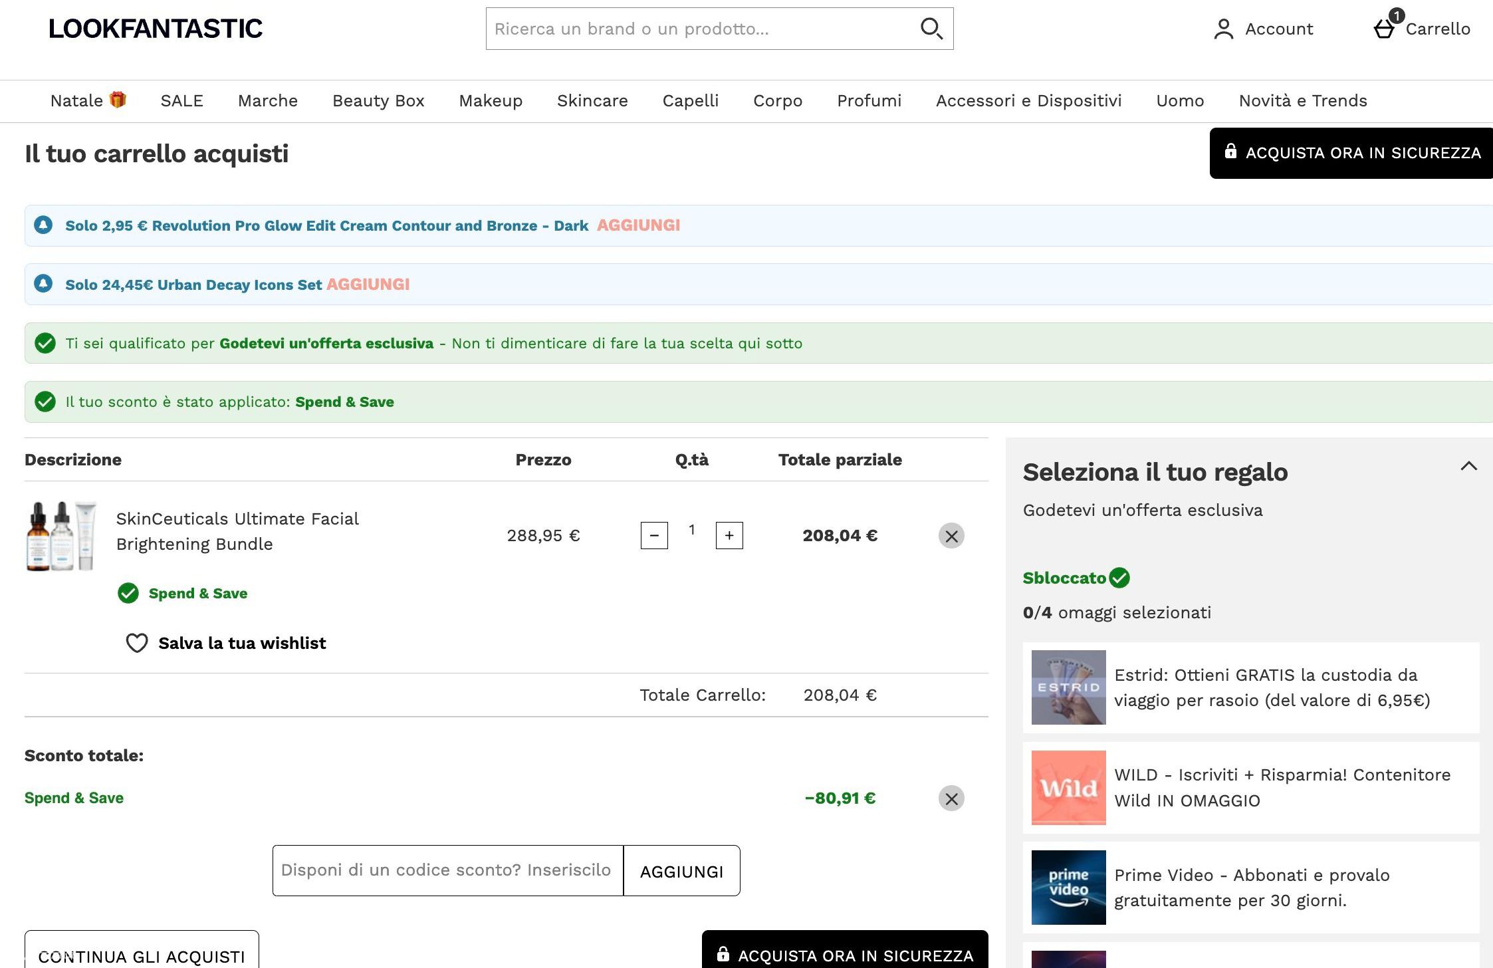Screen dimensions: 1493x968
Task: Click the −80,91 € discount amount
Action: [840, 798]
